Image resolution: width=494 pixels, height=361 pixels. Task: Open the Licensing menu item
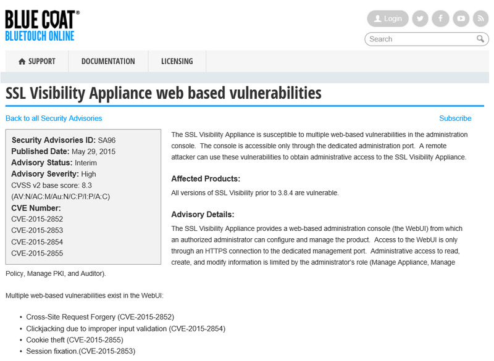coord(177,62)
